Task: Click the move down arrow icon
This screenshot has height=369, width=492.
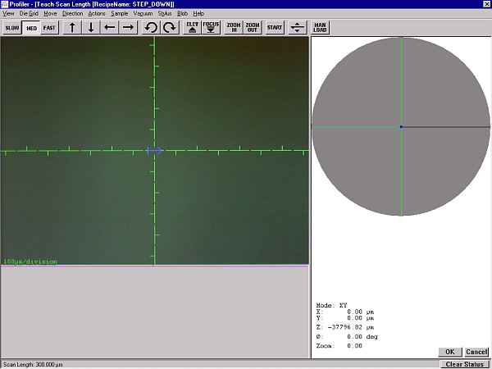Action: 91,28
